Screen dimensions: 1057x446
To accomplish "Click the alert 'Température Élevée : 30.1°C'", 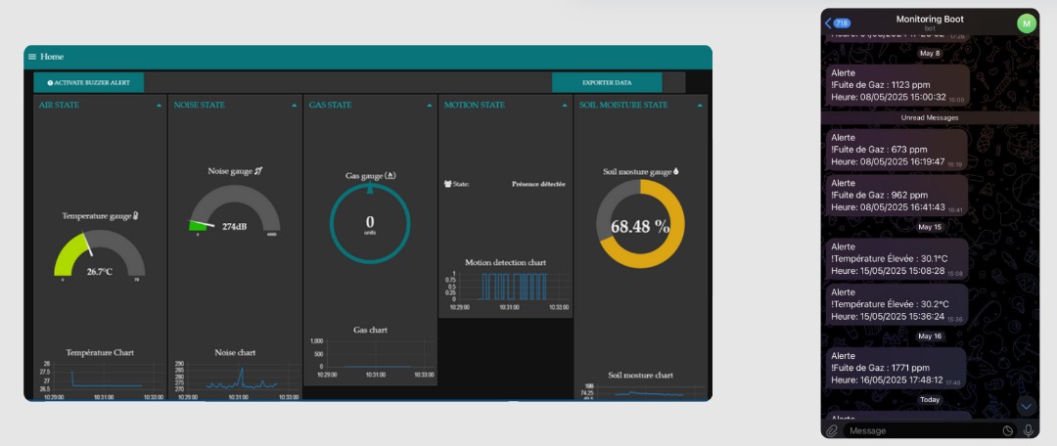I will tap(897, 259).
